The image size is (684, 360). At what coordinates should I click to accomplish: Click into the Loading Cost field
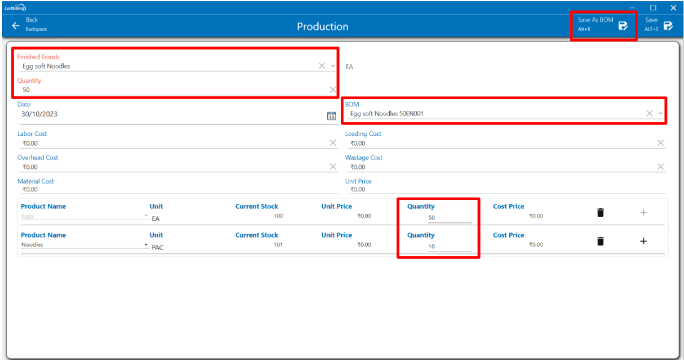pyautogui.click(x=500, y=143)
